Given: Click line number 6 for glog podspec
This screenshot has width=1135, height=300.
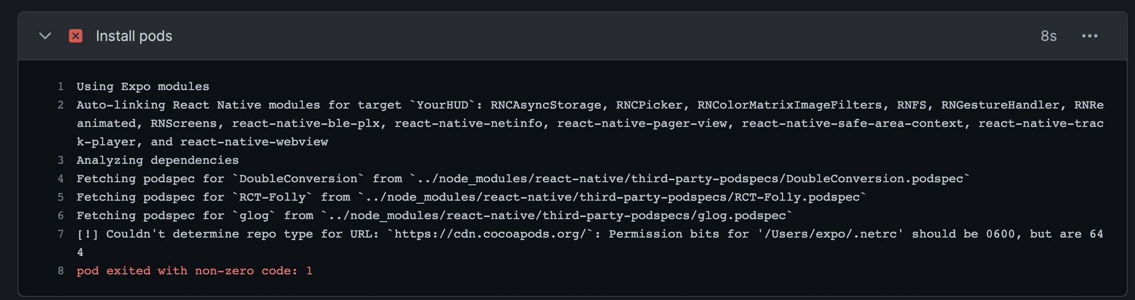Looking at the screenshot, I should click(60, 215).
